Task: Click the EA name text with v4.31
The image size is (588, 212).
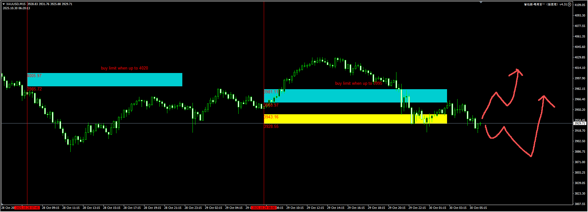Action: coord(545,4)
